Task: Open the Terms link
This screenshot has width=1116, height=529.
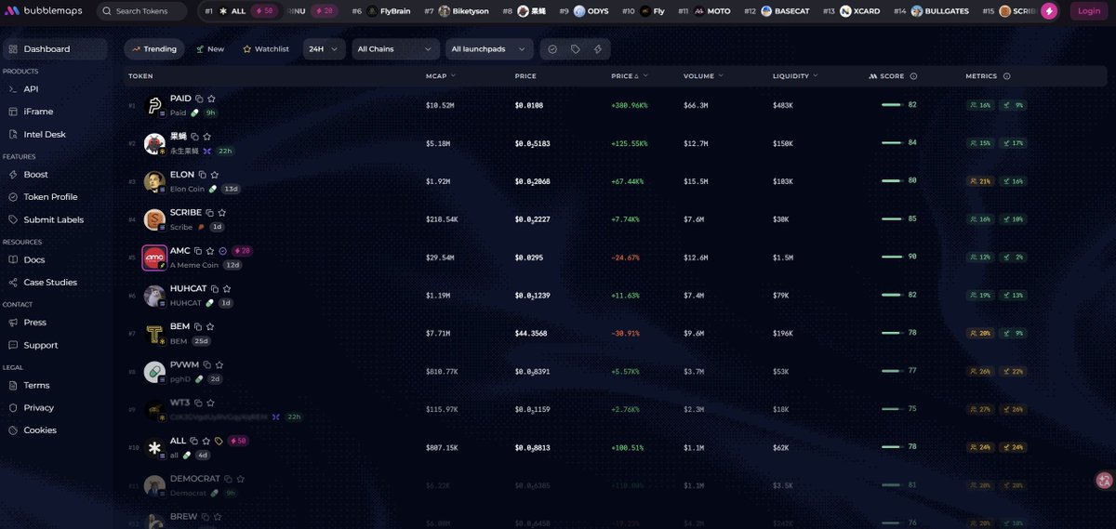Action: 36,385
